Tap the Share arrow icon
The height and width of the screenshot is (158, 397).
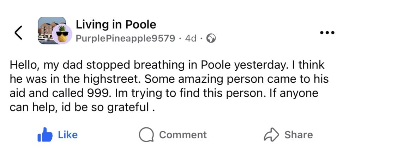tap(271, 135)
